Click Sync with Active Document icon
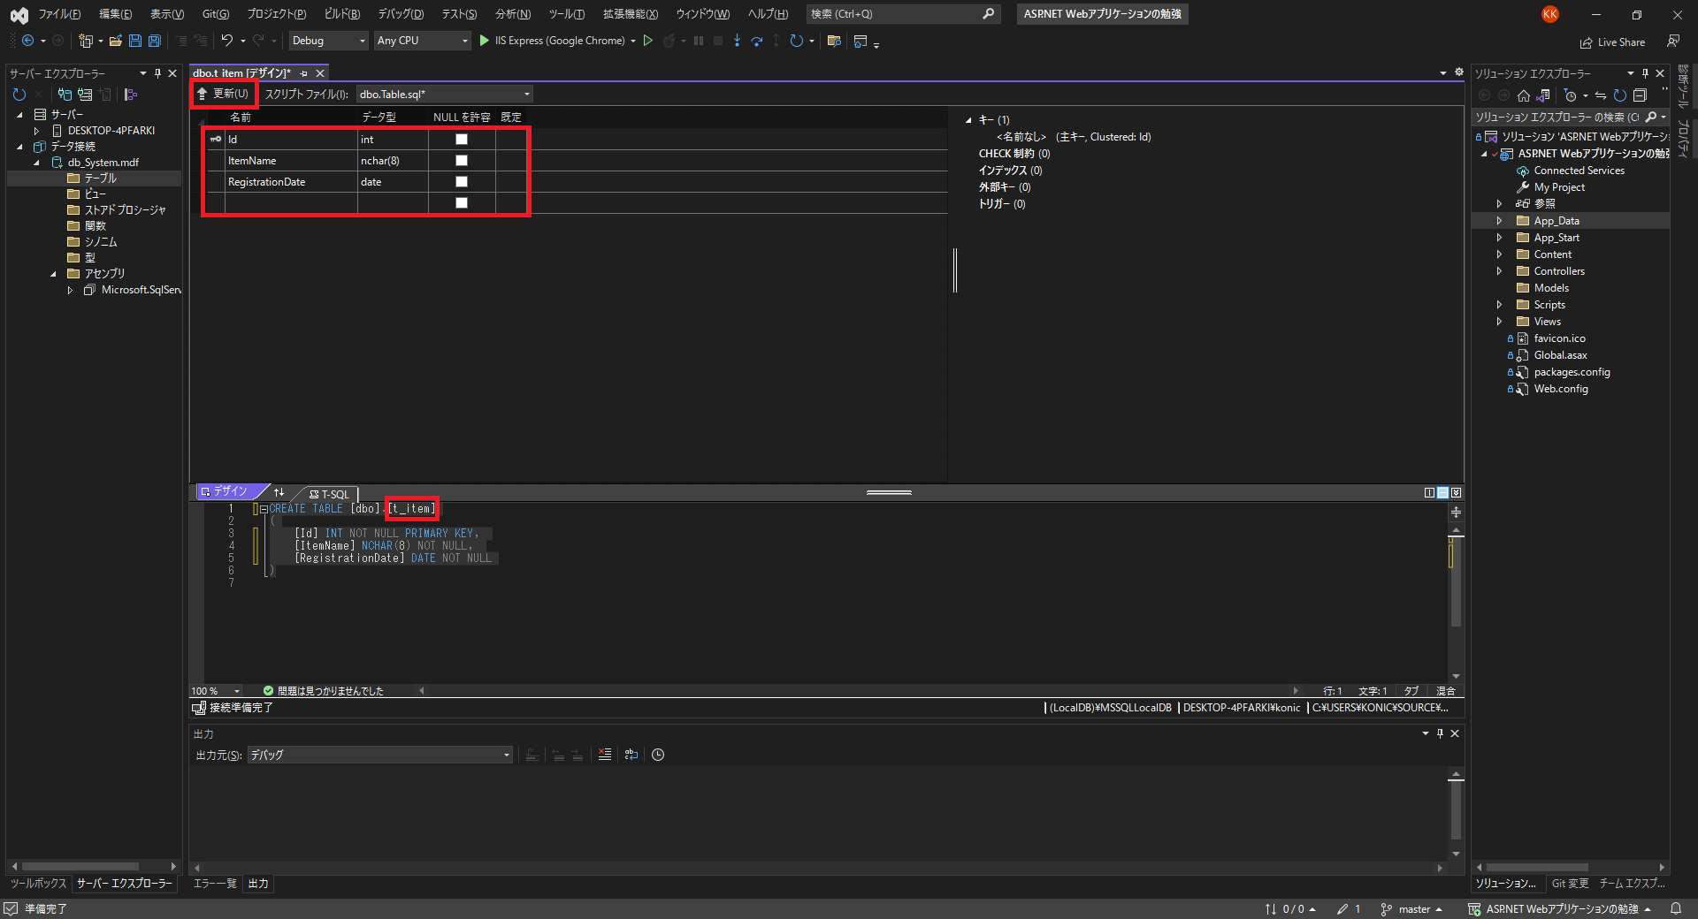 (1601, 95)
